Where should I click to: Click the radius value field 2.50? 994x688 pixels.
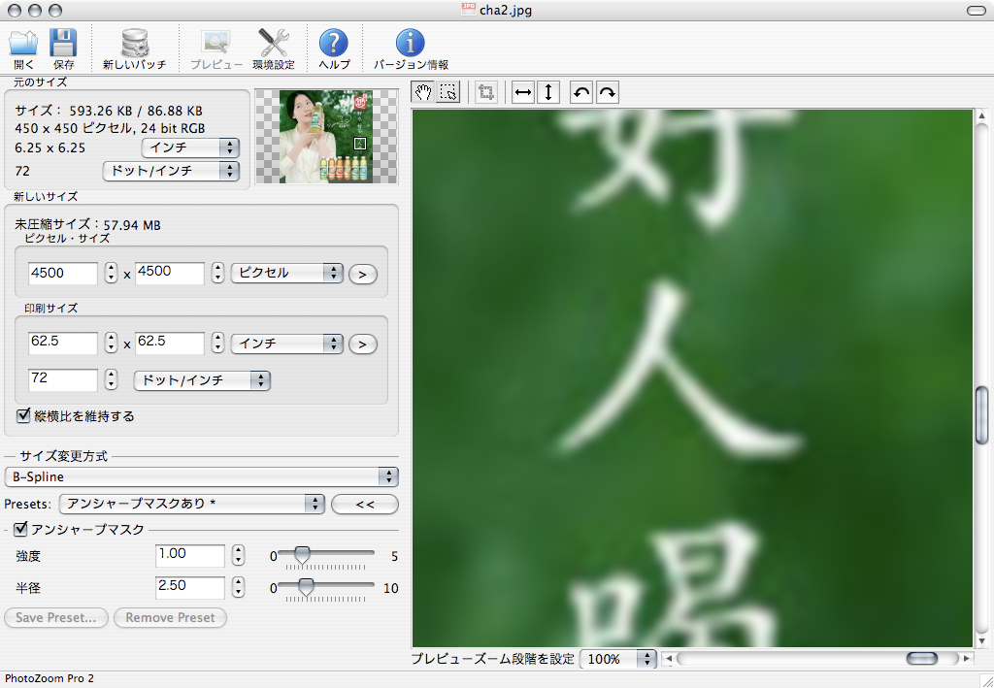(x=190, y=587)
